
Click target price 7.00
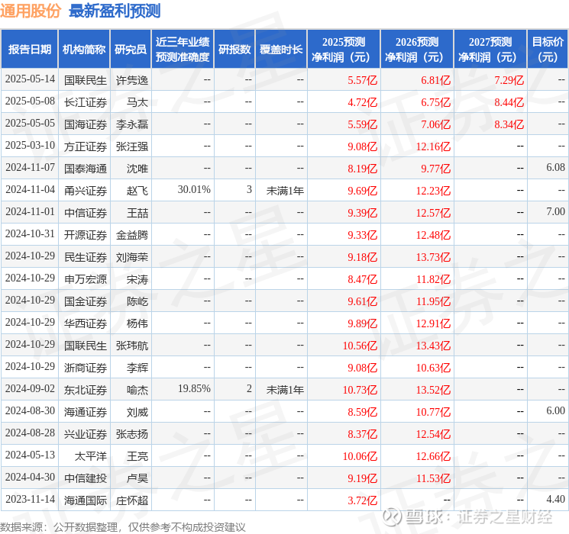click(x=555, y=212)
